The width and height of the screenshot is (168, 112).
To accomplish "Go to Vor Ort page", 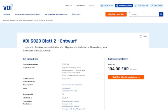I will (69, 6).
